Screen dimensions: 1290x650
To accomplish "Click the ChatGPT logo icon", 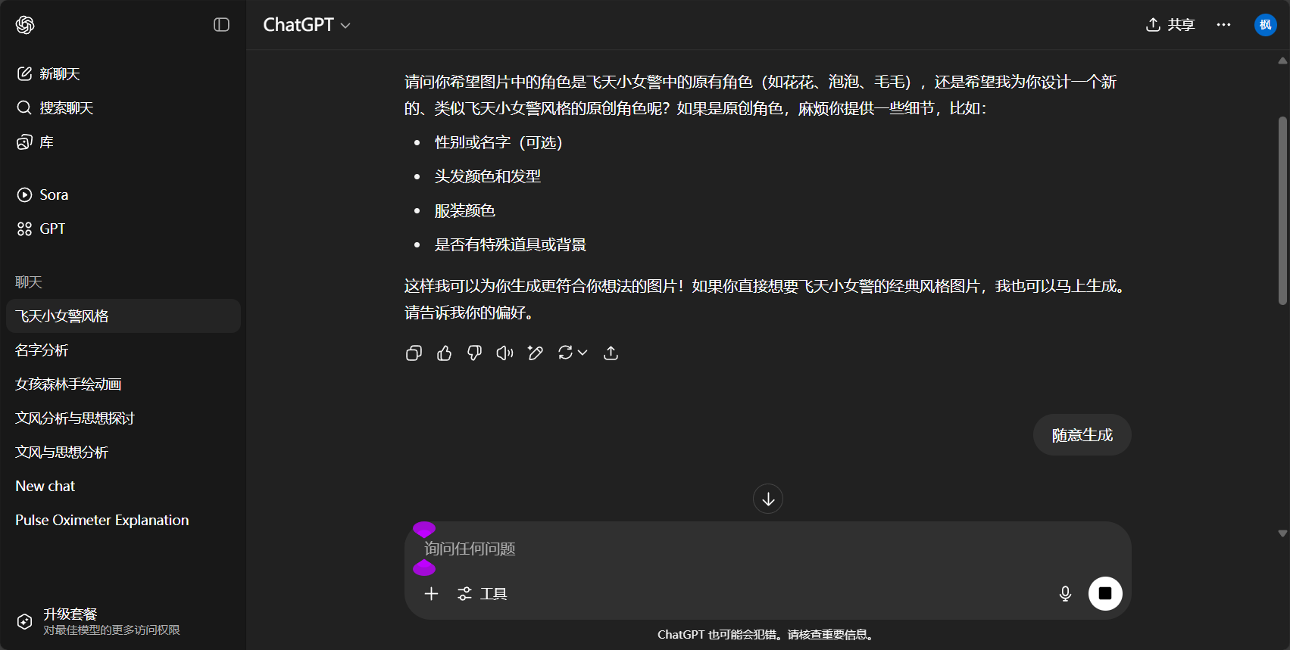I will [x=25, y=25].
